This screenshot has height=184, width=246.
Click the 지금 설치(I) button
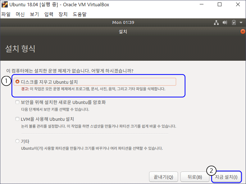(226, 177)
